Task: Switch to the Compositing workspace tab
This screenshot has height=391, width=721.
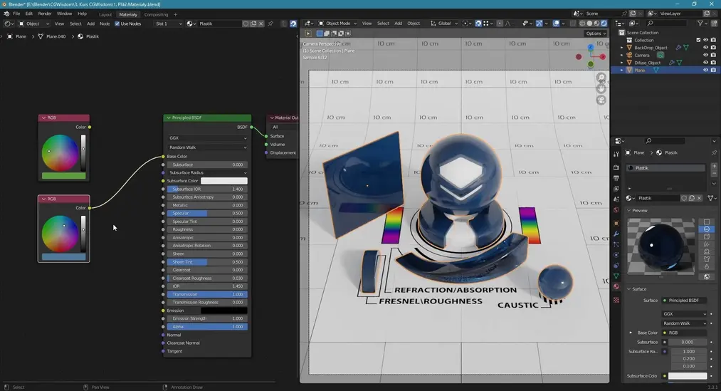Action: pyautogui.click(x=157, y=14)
